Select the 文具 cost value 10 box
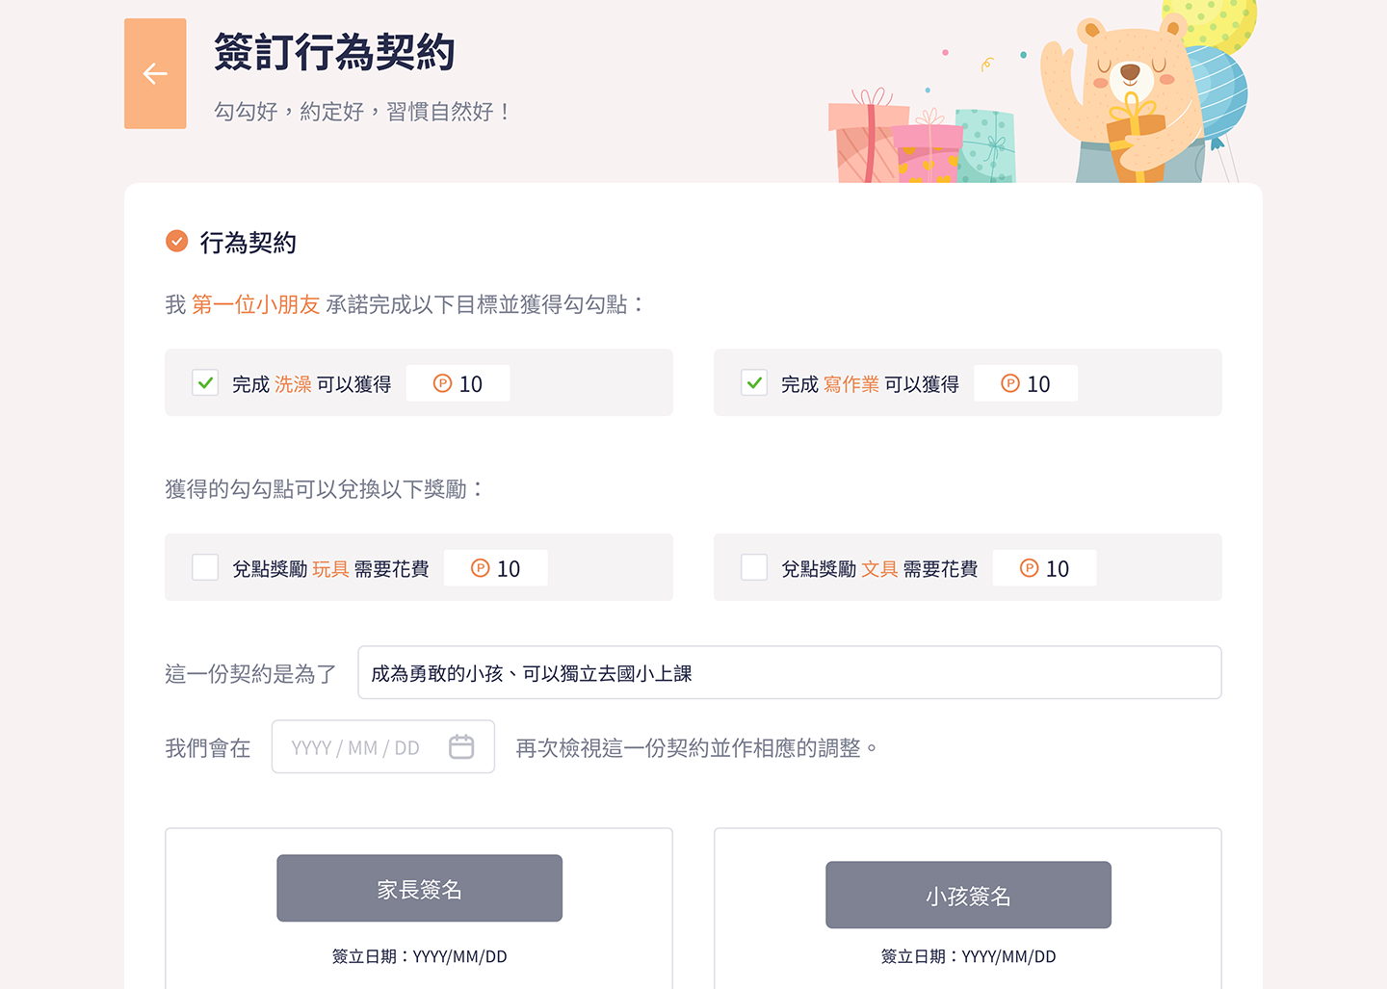This screenshot has height=989, width=1387. [x=1044, y=568]
